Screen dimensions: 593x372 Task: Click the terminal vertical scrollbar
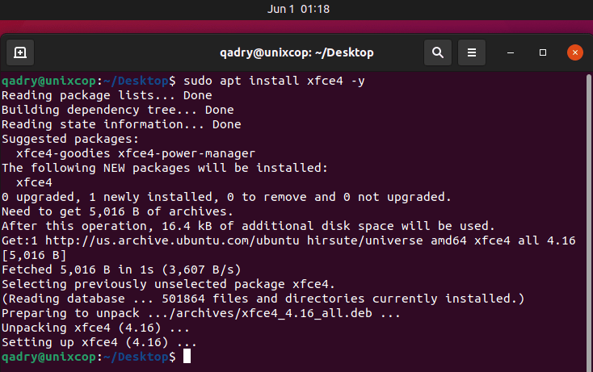click(x=588, y=223)
